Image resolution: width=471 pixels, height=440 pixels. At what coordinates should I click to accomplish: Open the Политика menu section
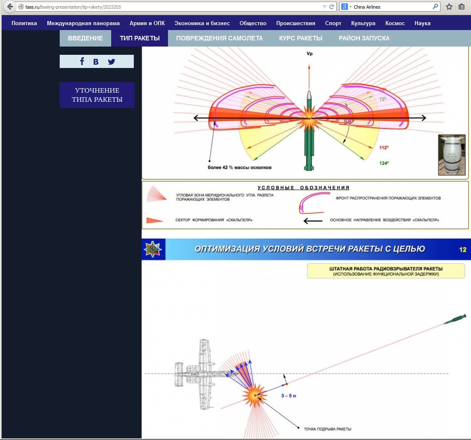pos(24,23)
